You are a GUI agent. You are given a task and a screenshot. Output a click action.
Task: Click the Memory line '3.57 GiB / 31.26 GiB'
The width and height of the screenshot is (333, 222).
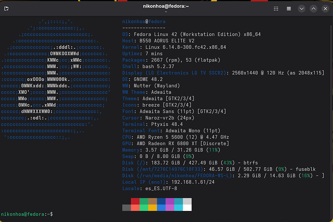(171, 150)
